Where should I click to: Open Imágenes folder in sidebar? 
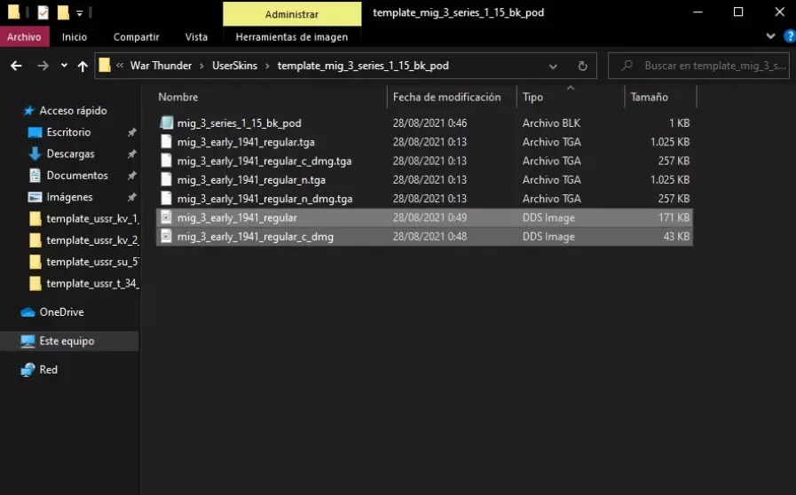pos(69,197)
